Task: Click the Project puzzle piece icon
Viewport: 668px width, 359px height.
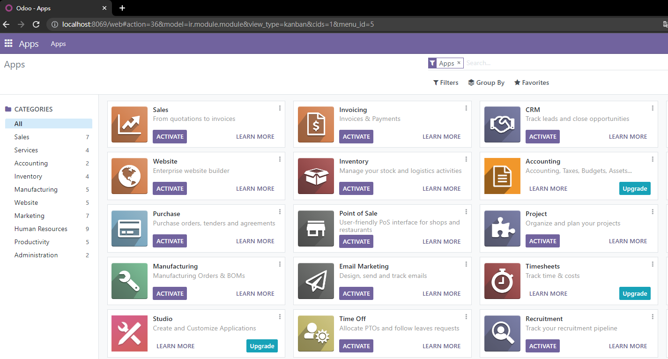Action: [502, 229]
